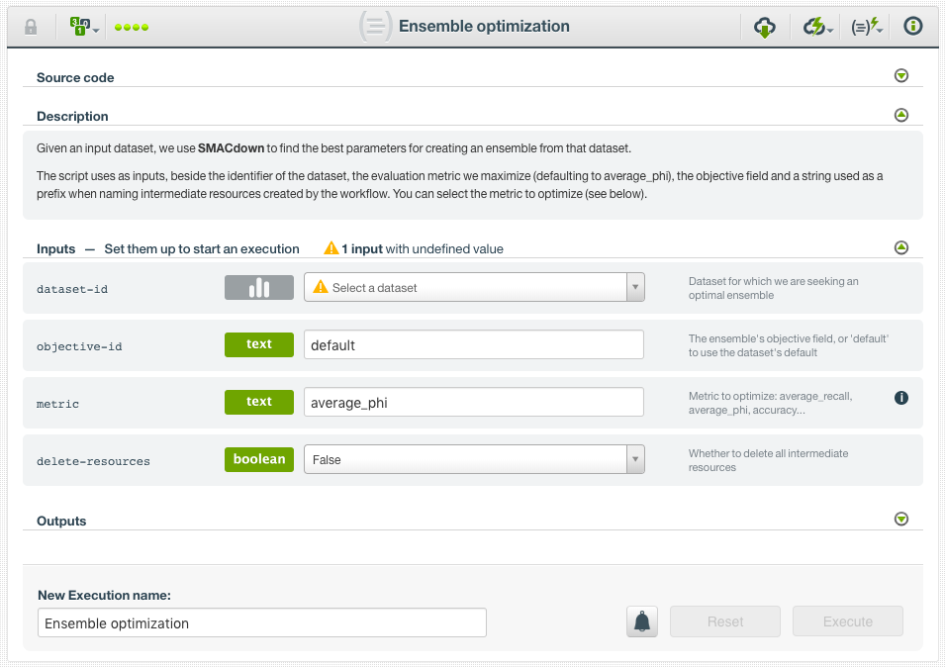
Task: Click the New Execution name input field
Action: (x=260, y=622)
